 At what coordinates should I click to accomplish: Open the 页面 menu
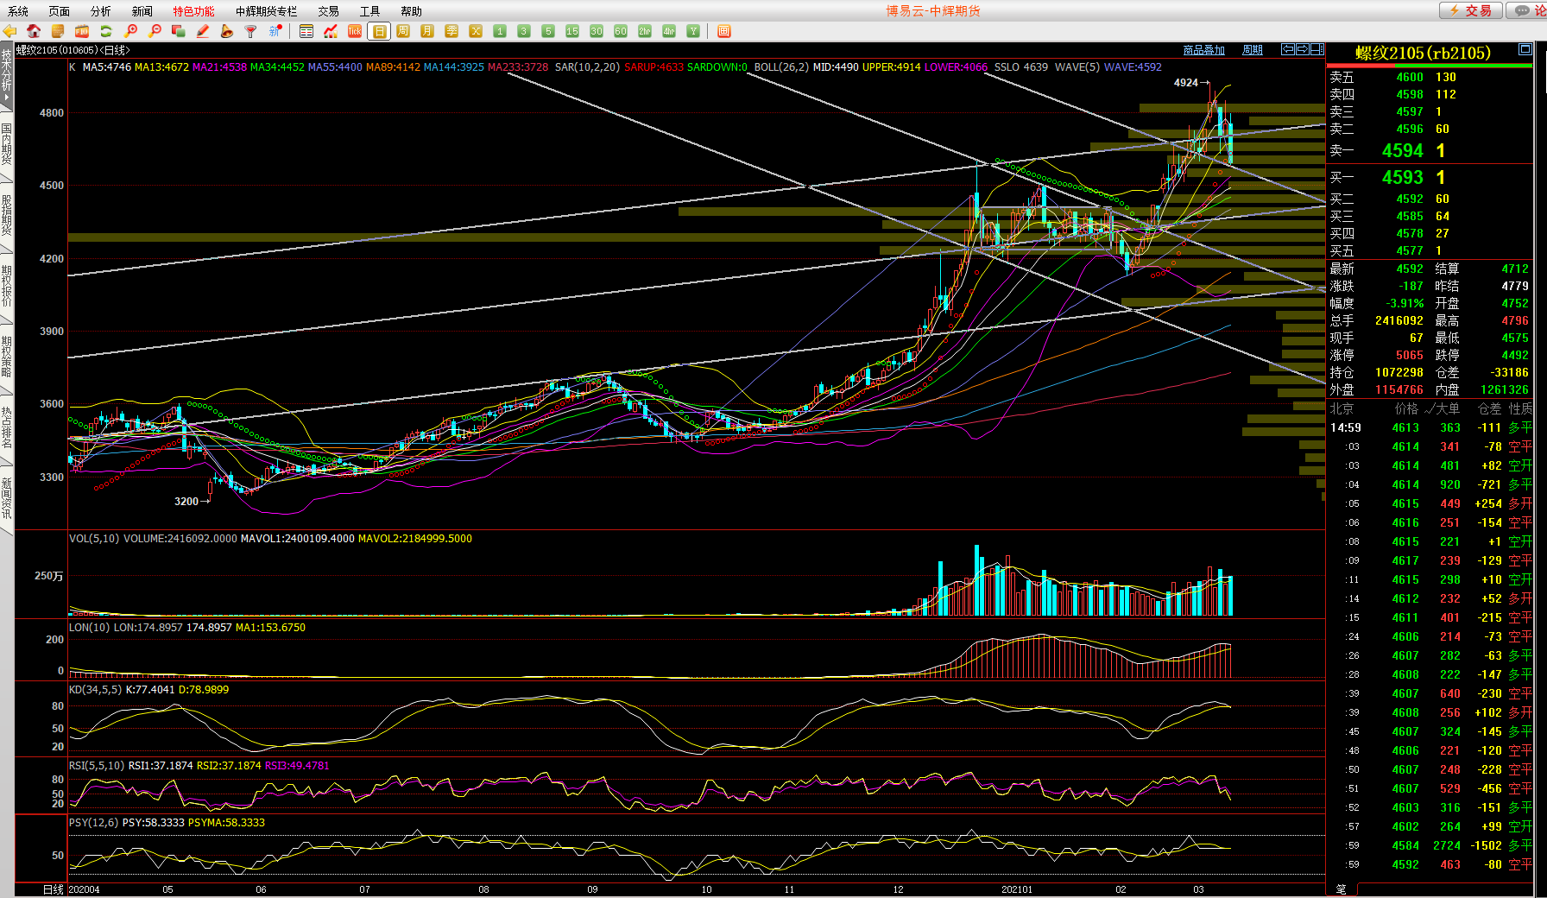point(60,11)
